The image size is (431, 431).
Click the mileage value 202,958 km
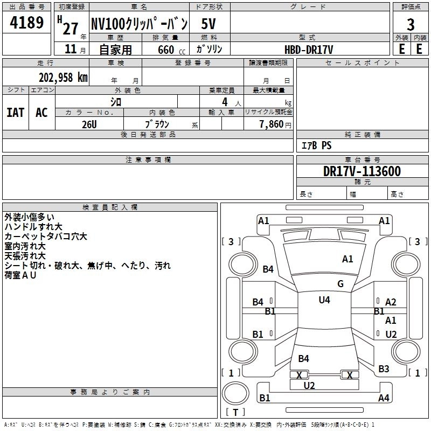[x=62, y=77]
